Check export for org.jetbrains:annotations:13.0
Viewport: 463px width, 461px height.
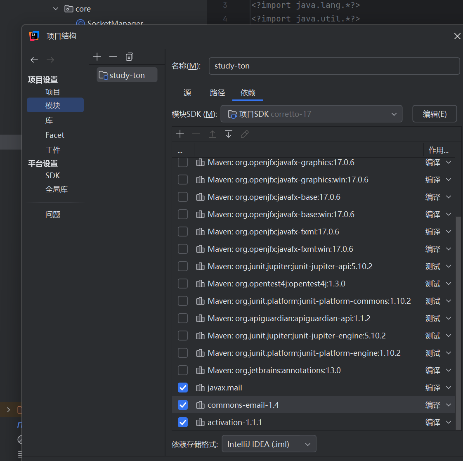point(183,370)
